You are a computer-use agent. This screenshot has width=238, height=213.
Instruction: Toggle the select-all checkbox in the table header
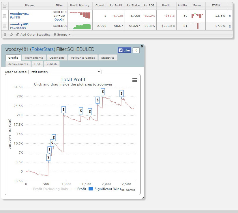5,6
